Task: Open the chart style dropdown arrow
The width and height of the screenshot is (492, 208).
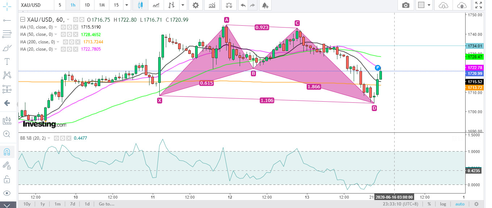Action: 183,5
